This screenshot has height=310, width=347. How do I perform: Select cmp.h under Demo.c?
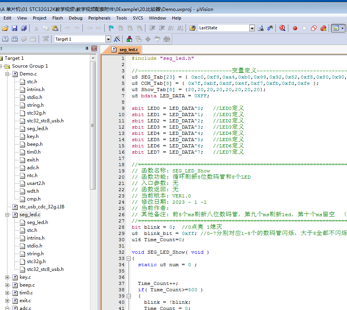[x=34, y=199]
